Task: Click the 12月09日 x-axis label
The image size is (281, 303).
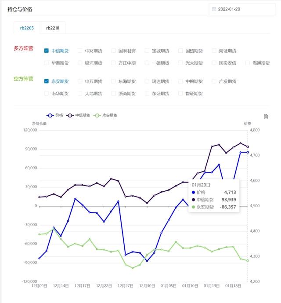Action: 39,286
